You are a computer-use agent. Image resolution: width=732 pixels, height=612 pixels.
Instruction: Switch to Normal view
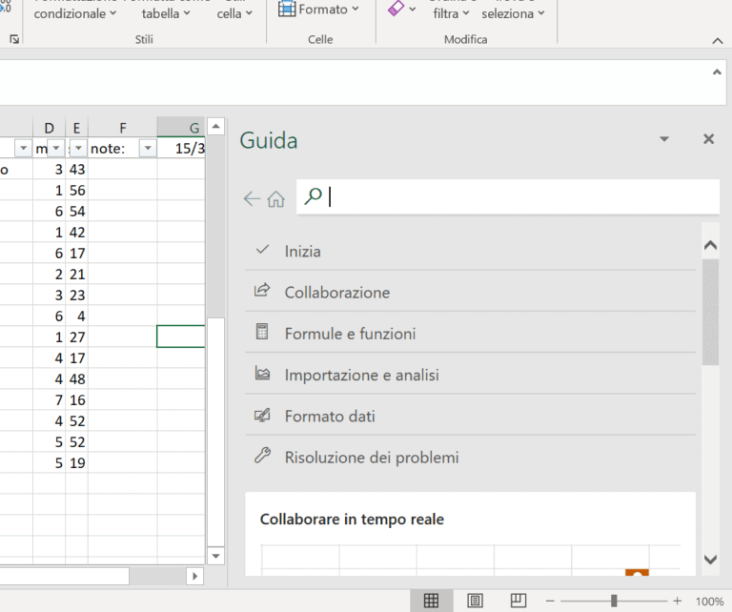pyautogui.click(x=431, y=601)
